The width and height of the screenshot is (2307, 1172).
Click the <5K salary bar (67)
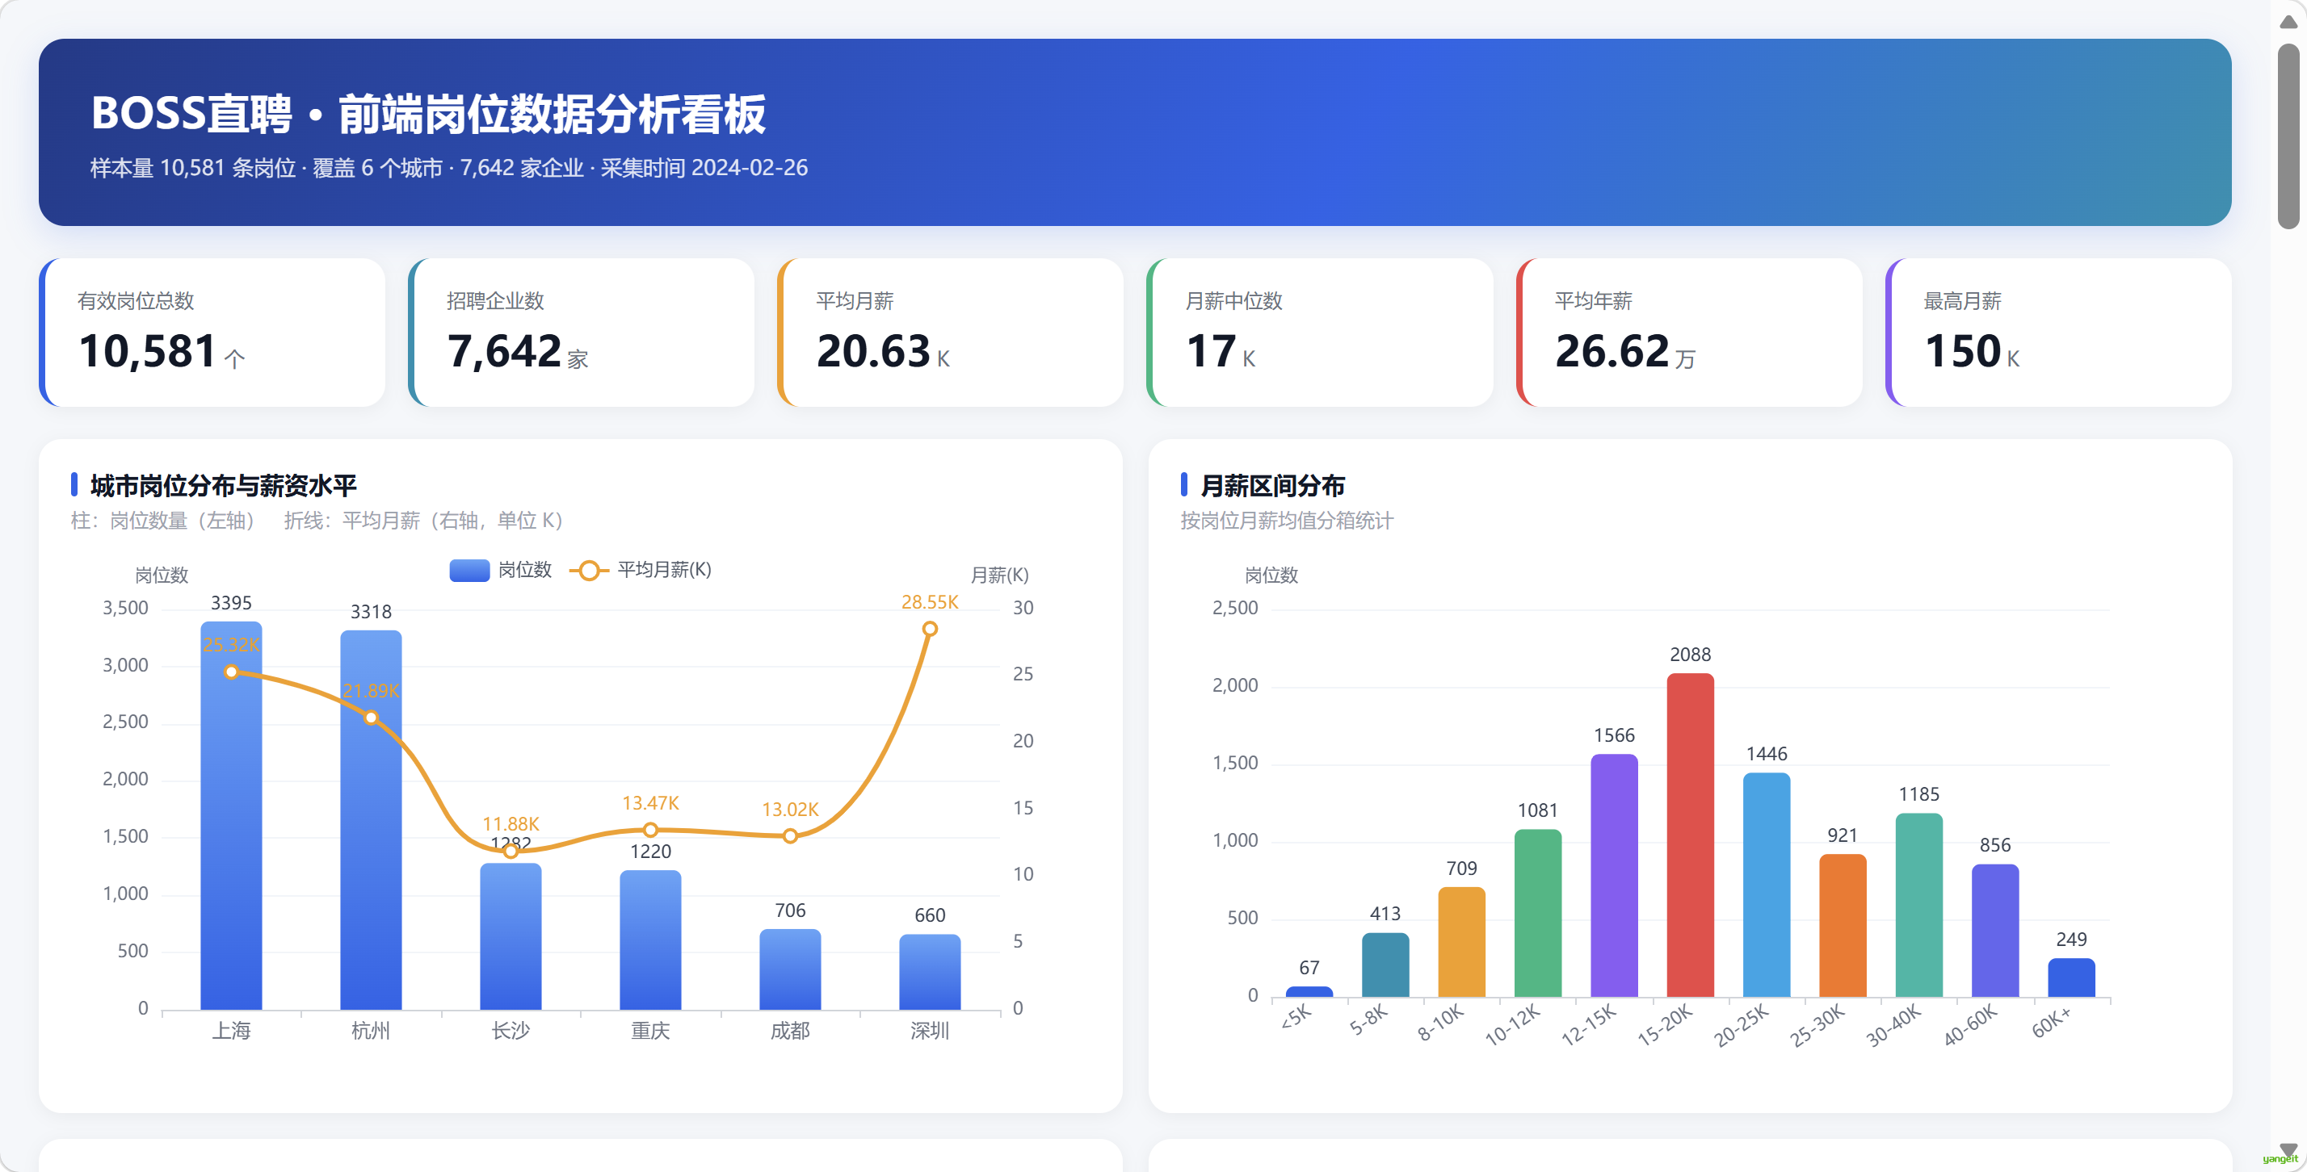pos(1309,991)
